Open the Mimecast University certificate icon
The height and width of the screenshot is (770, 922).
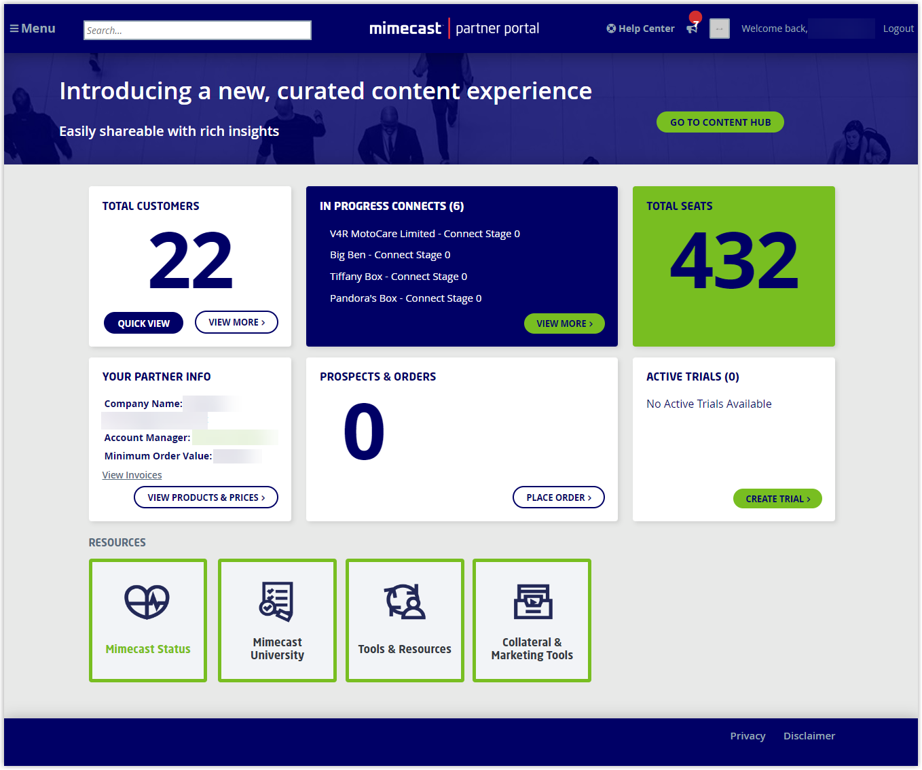click(x=276, y=601)
